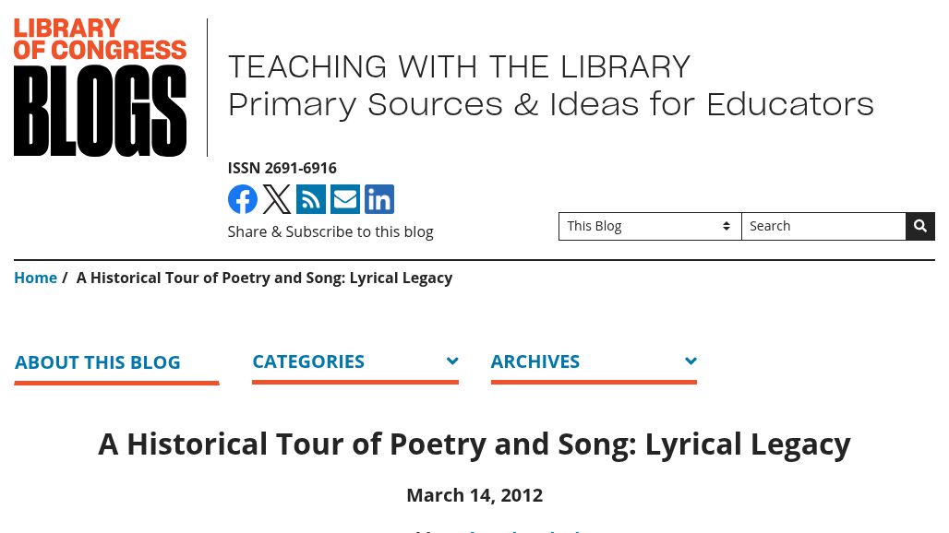The image size is (949, 533).
Task: Open the RSS feed icon
Action: 310,199
